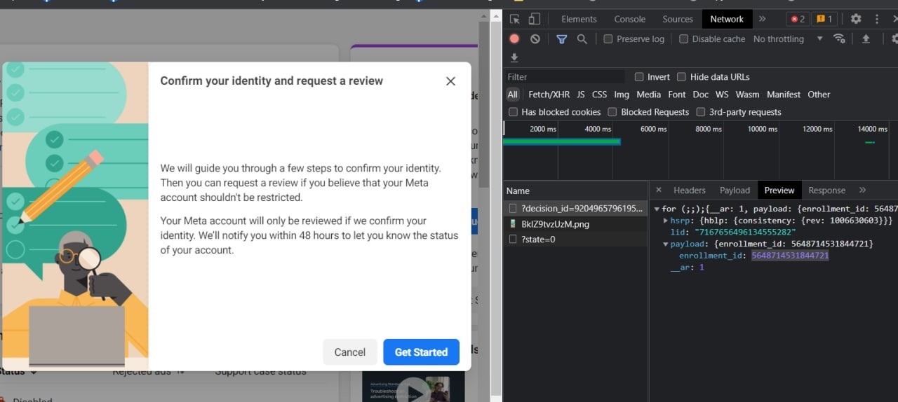Filter requests by WS
The height and width of the screenshot is (402, 898).
click(x=722, y=94)
